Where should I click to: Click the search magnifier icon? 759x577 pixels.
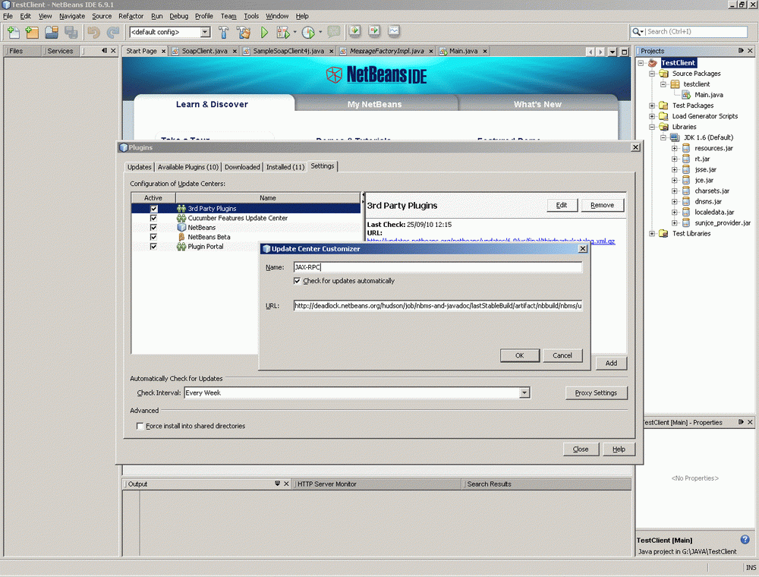(x=636, y=31)
